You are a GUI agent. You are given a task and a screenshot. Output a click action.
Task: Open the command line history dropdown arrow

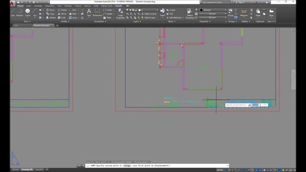(x=228, y=166)
